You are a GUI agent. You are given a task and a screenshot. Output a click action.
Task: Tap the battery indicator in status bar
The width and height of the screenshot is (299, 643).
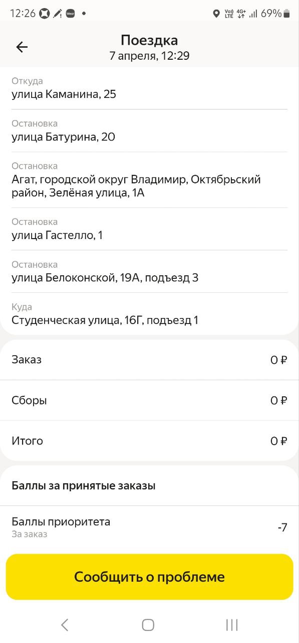[286, 14]
